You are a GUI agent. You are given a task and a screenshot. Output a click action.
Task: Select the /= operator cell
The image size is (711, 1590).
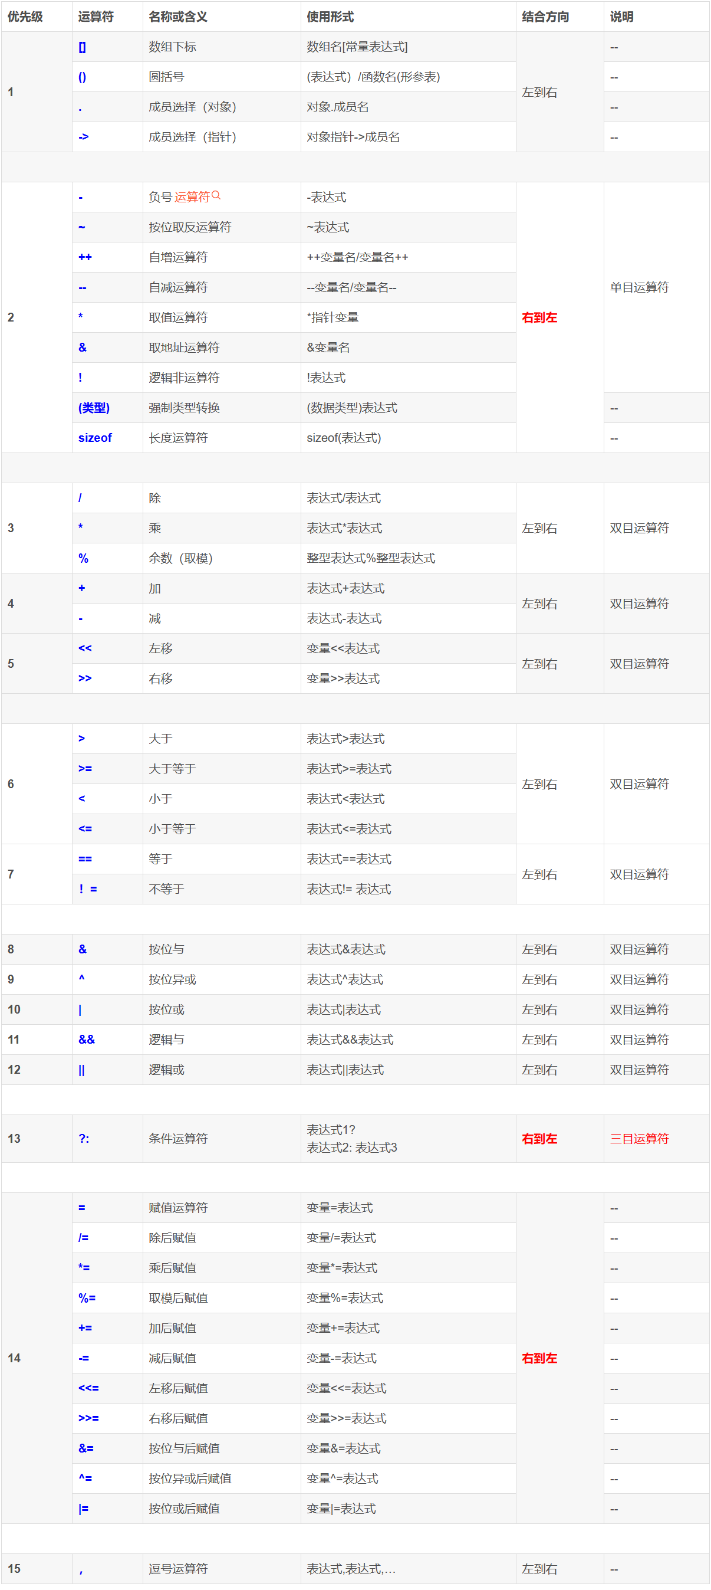107,1238
